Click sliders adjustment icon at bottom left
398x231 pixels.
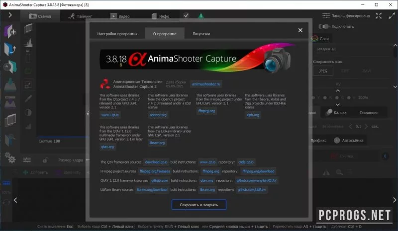(27, 160)
